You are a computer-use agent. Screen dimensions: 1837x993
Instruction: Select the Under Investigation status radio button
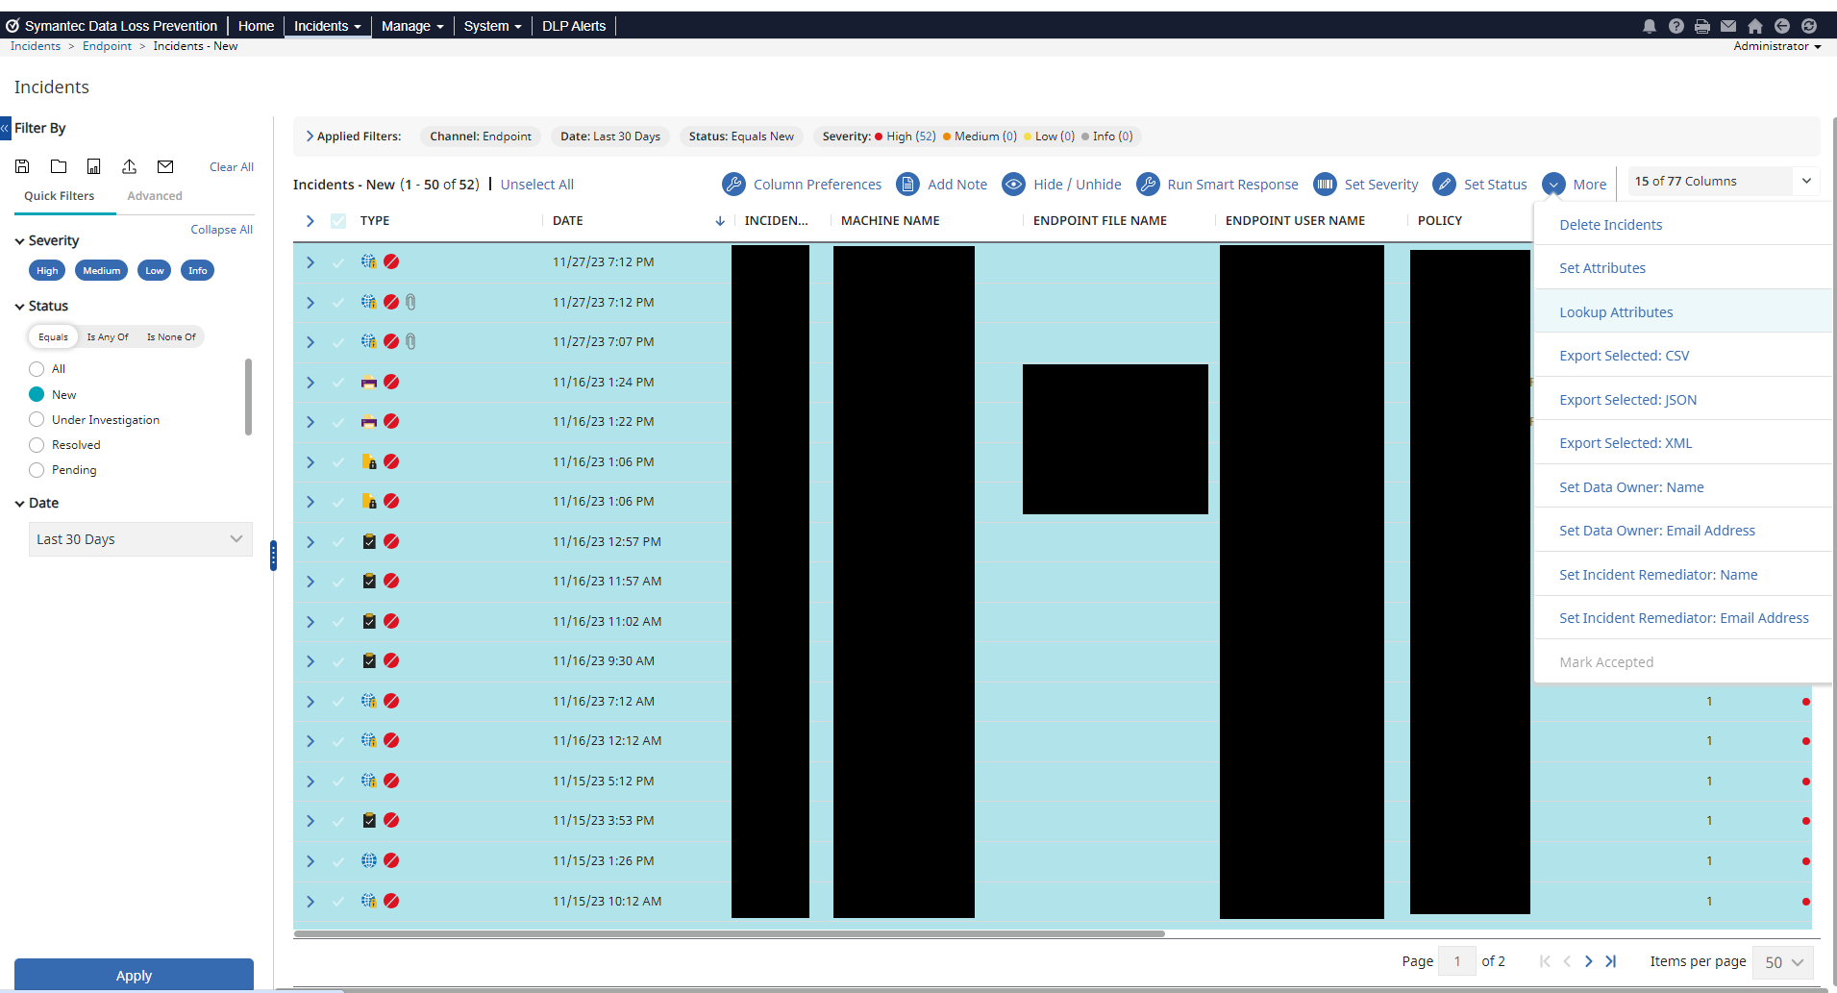click(37, 420)
